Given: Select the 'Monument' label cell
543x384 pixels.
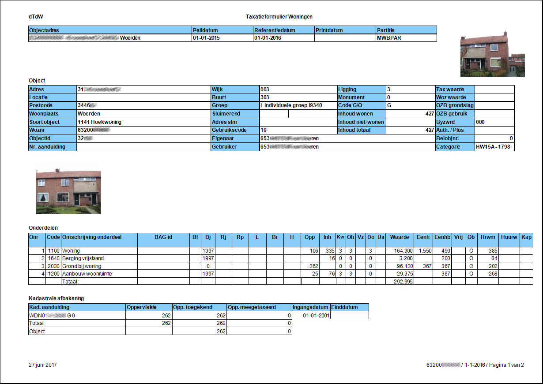Looking at the screenshot, I should (362, 97).
